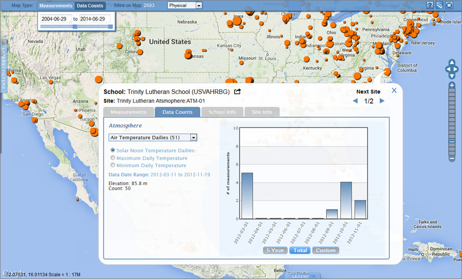Click the Total chart range button
The image size is (462, 279).
pyautogui.click(x=300, y=250)
